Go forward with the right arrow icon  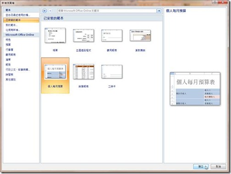[50, 11]
